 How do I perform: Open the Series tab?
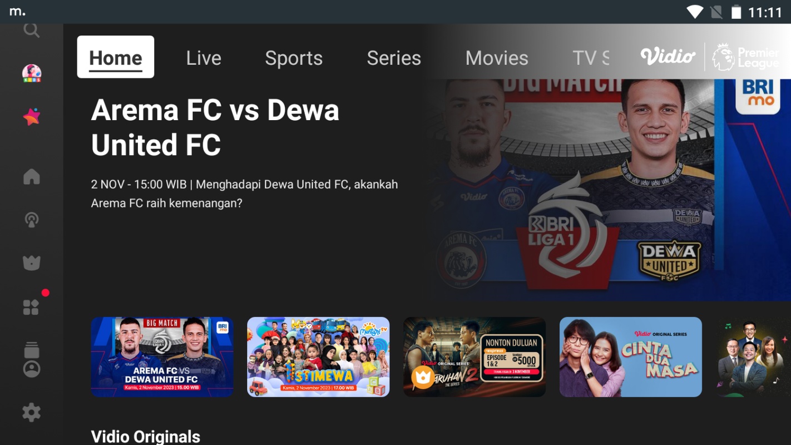[x=394, y=58]
